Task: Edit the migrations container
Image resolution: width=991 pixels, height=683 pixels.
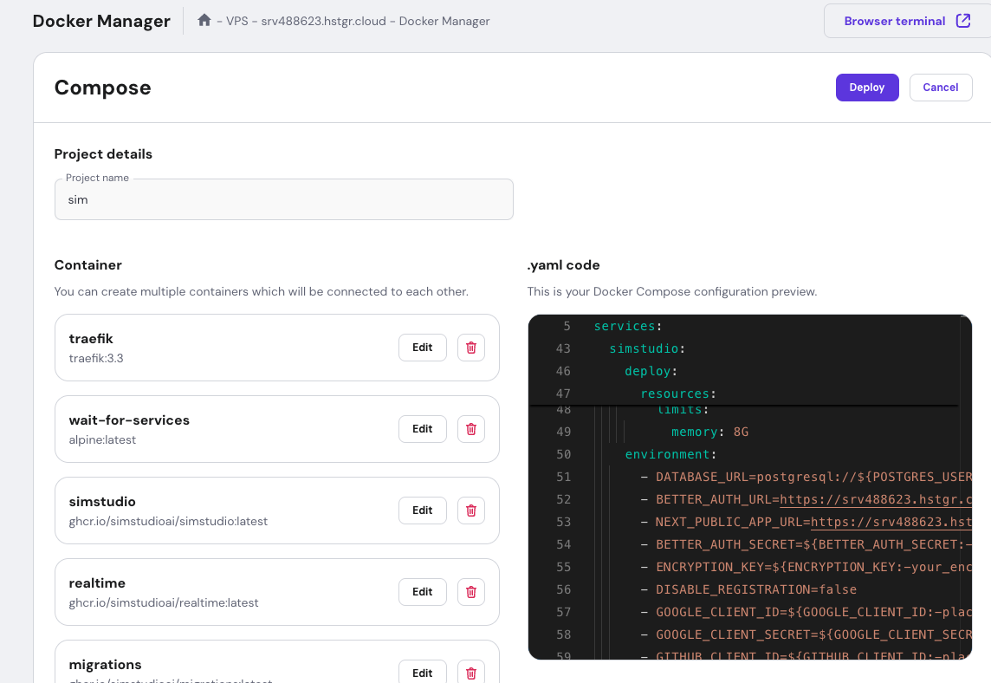Action: [422, 673]
